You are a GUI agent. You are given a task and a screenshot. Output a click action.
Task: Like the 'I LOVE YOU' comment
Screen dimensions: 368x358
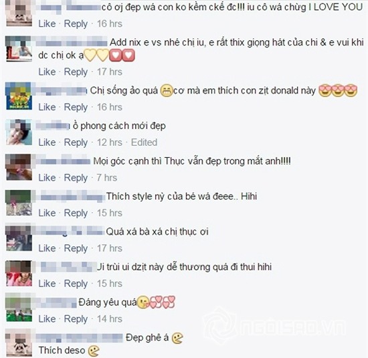pyautogui.click(x=48, y=23)
